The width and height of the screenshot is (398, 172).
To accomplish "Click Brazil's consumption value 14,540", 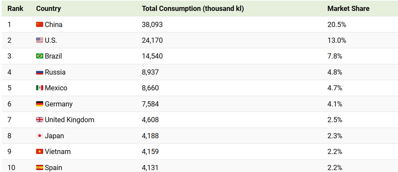I will pos(152,56).
